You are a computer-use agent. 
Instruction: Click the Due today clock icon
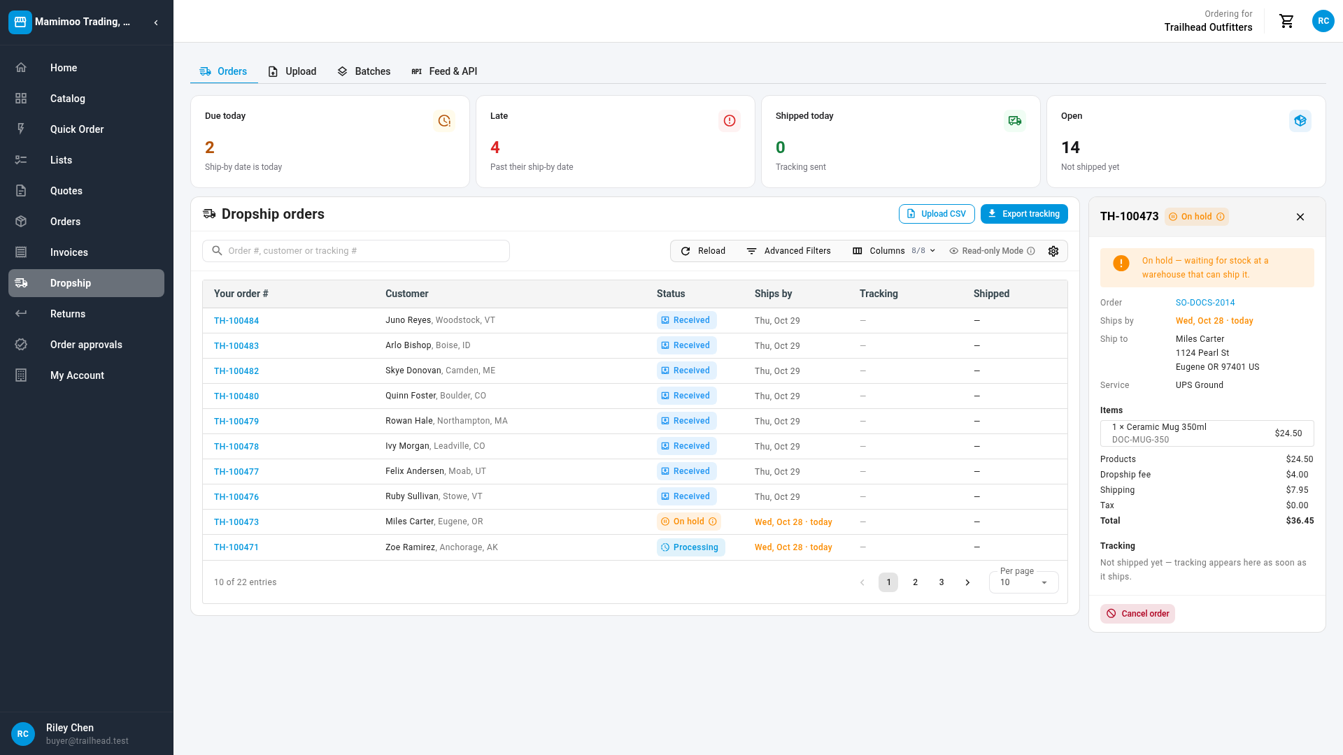(444, 121)
